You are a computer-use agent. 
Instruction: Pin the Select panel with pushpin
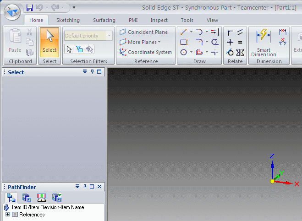[x=92, y=72]
